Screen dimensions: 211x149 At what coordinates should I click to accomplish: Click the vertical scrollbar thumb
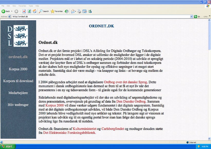209,36
